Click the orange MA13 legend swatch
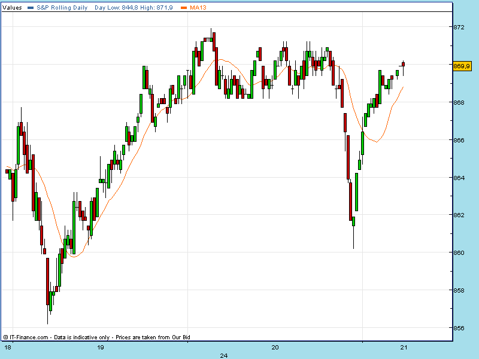This screenshot has height=359, width=479. [x=184, y=8]
